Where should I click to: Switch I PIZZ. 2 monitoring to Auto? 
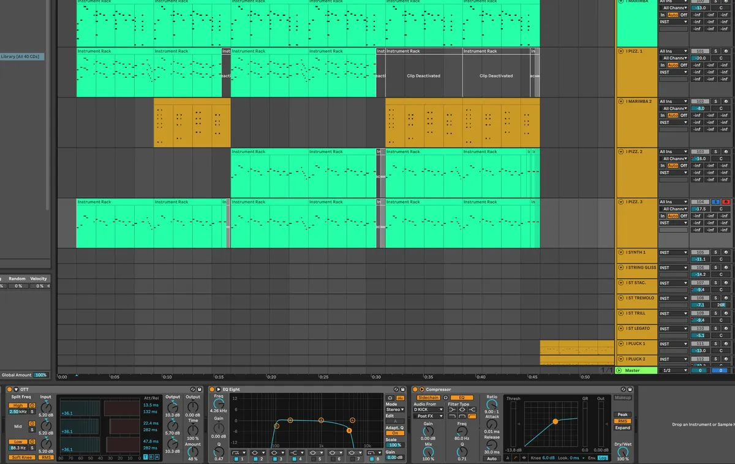pos(673,165)
